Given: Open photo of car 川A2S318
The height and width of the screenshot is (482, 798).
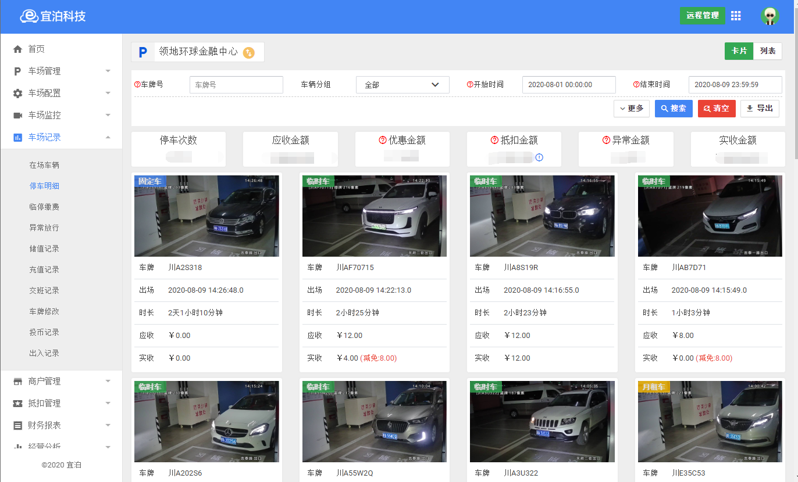Looking at the screenshot, I should (206, 216).
